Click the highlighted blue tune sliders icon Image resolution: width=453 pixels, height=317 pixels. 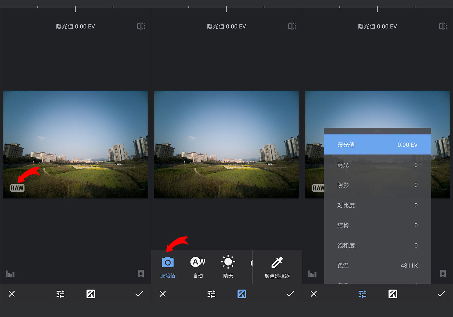(362, 294)
